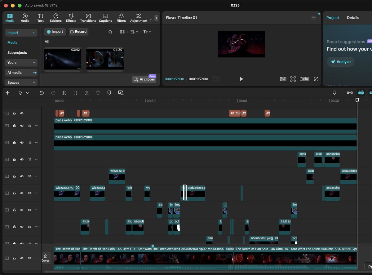Click the small teal marker above main track

(x=153, y=246)
